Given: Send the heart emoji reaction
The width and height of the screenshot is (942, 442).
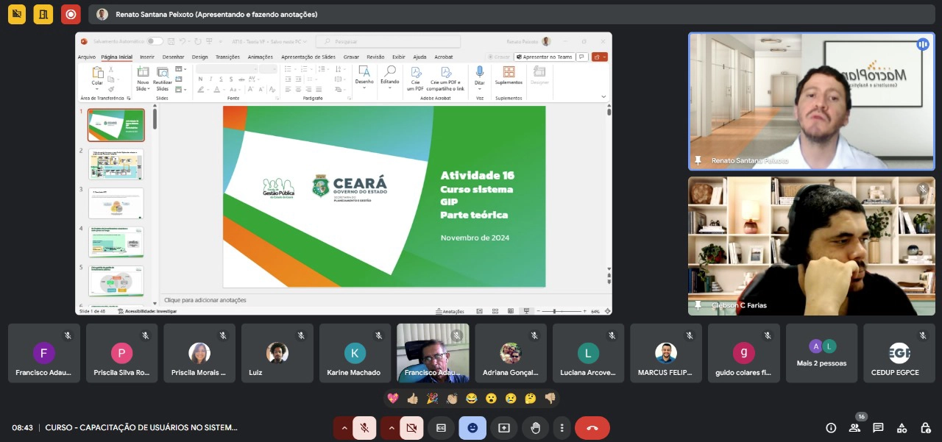Looking at the screenshot, I should (x=394, y=398).
